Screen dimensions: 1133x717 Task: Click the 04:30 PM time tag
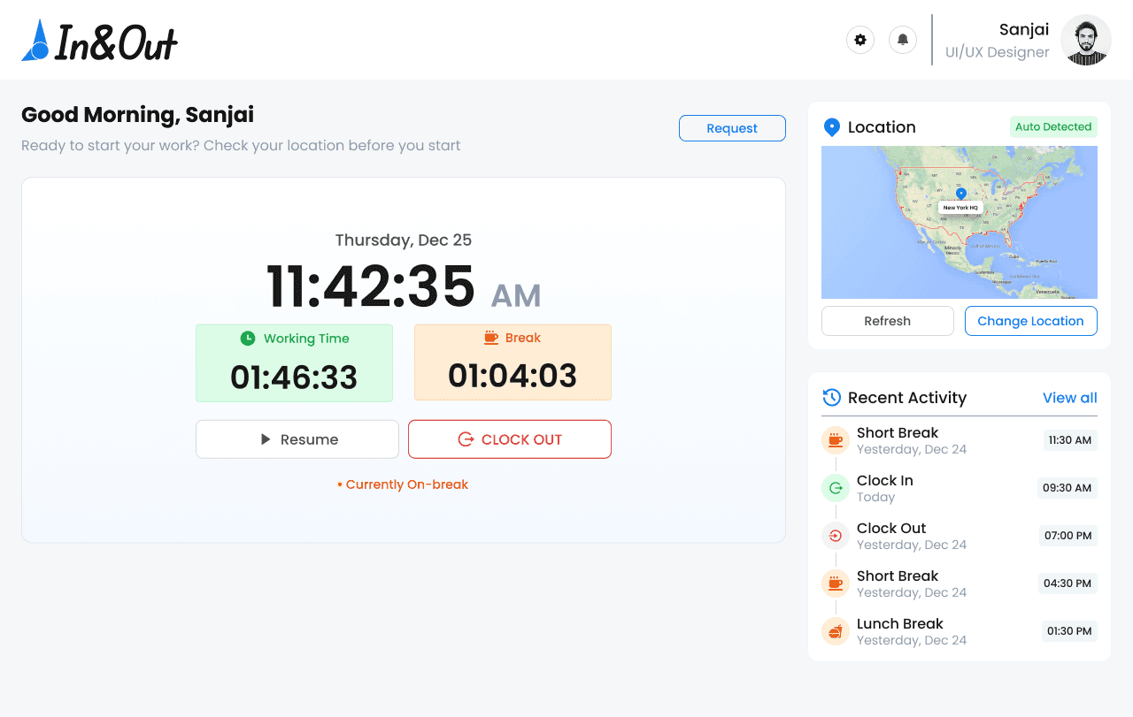pos(1067,584)
